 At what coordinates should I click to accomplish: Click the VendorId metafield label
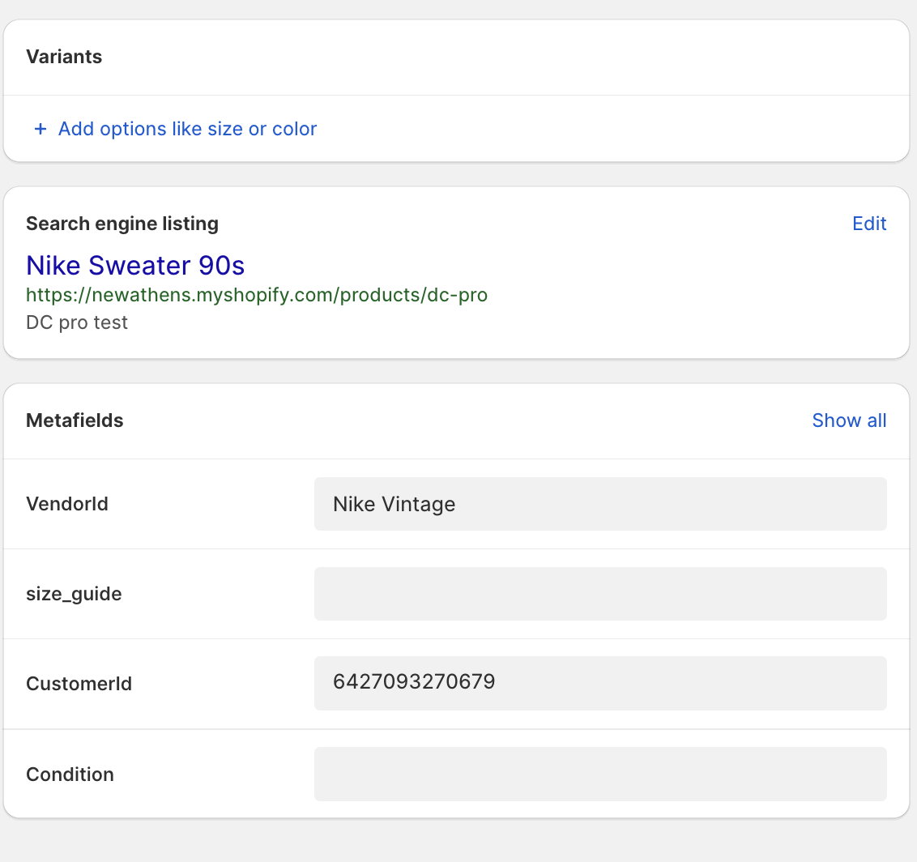(x=67, y=503)
